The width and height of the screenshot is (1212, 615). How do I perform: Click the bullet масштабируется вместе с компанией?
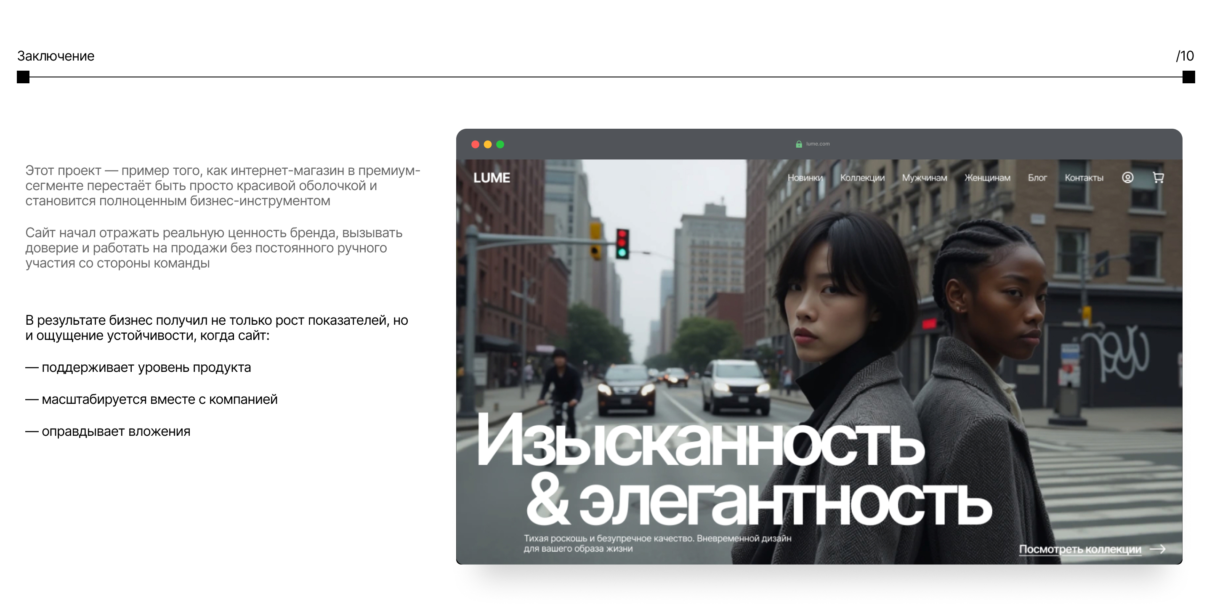pyautogui.click(x=151, y=399)
